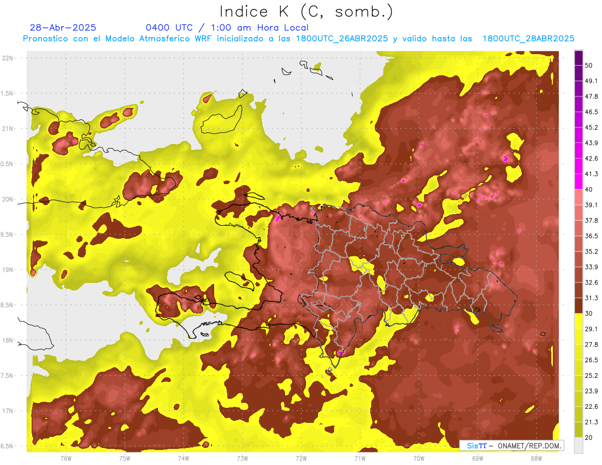Click the "20N" latitude label
Image resolution: width=602 pixels, height=465 pixels.
(8, 199)
